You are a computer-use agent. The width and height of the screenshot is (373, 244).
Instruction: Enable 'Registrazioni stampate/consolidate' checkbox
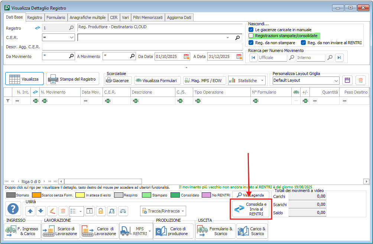251,36
